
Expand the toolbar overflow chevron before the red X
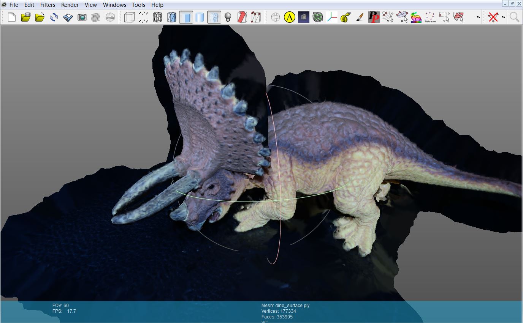tap(479, 17)
